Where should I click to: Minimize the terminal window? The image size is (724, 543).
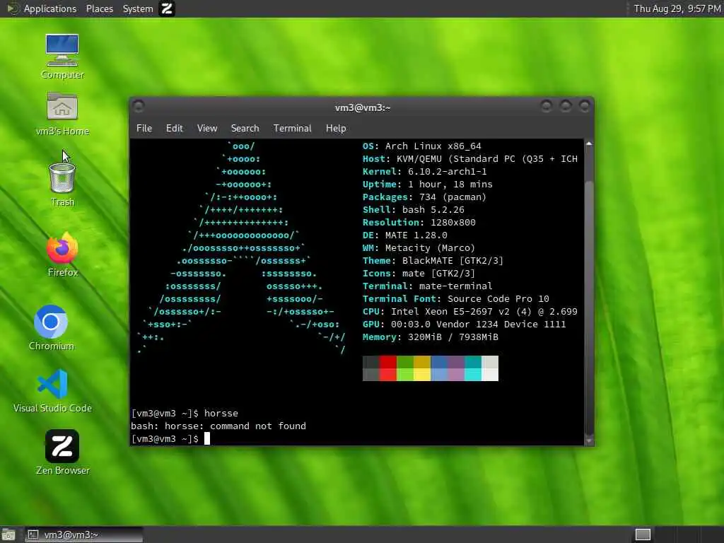click(x=547, y=107)
